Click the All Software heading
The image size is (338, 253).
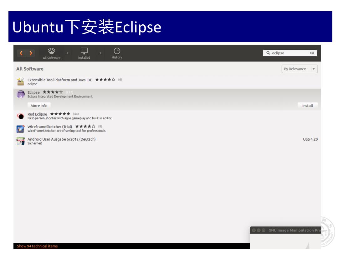click(x=30, y=69)
